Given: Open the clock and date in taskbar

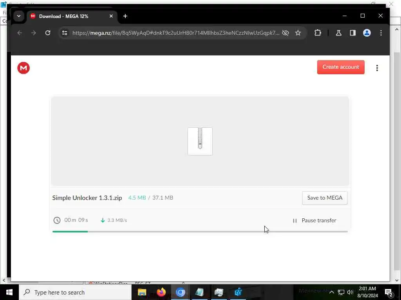Looking at the screenshot, I should 367,292.
